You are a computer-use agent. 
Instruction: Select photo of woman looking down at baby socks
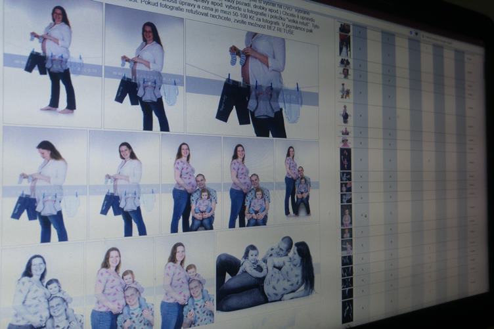point(45,186)
